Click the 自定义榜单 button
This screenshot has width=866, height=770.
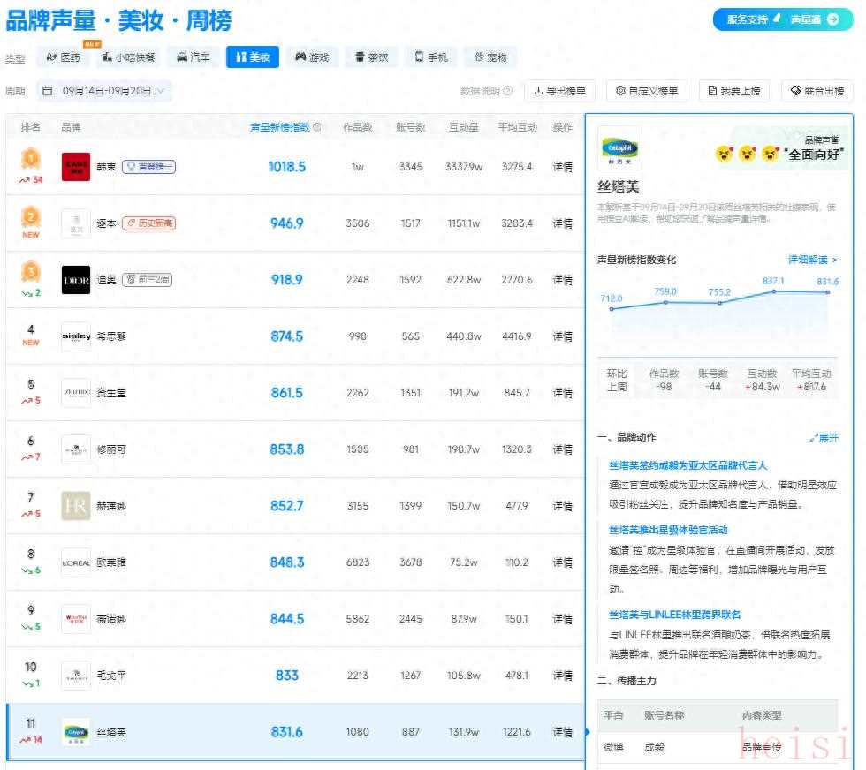point(647,91)
